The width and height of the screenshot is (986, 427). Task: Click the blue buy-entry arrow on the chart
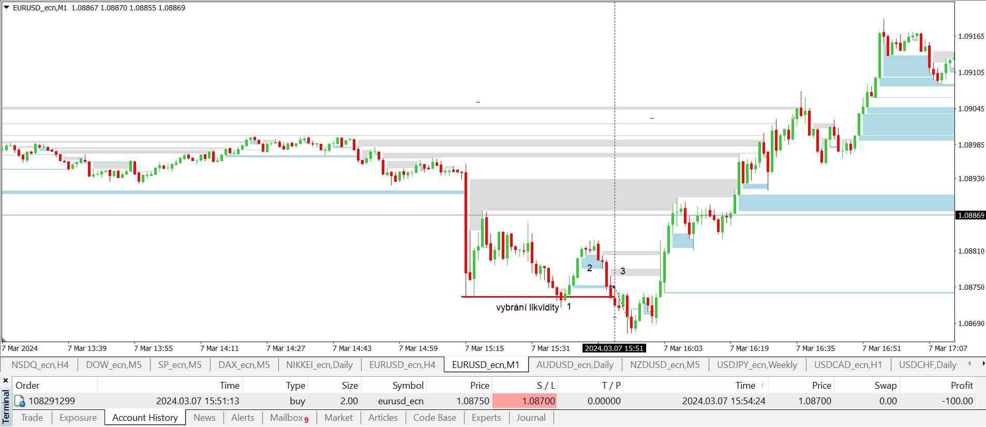click(614, 287)
